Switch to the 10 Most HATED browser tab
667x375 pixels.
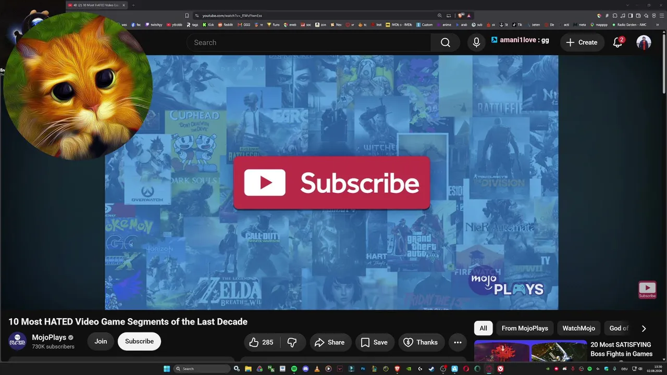pyautogui.click(x=97, y=5)
